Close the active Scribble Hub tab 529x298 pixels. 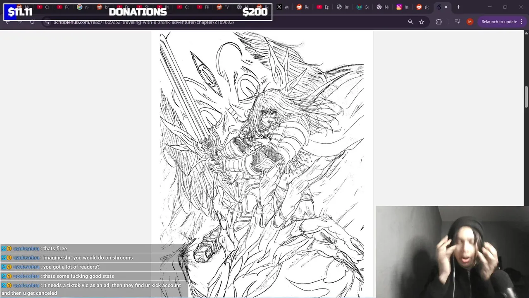446,7
